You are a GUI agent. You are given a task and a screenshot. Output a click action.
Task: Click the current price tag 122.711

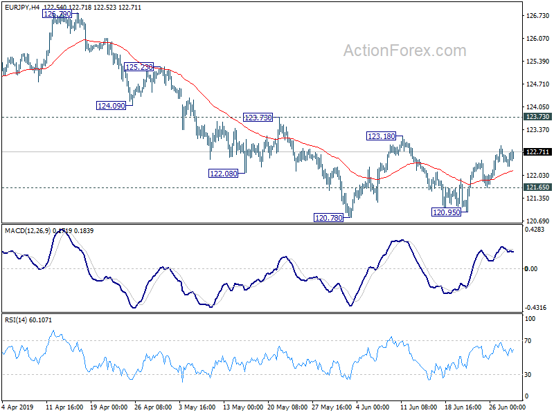[x=537, y=151]
